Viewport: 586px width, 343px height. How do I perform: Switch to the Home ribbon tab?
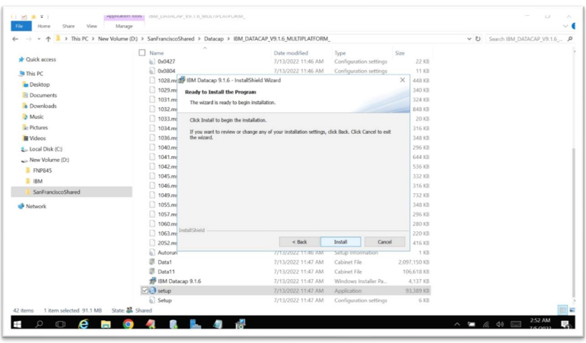[x=43, y=26]
